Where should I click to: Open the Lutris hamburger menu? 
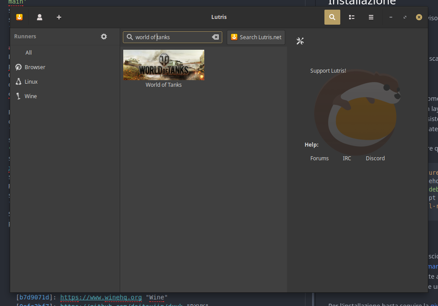(x=371, y=17)
